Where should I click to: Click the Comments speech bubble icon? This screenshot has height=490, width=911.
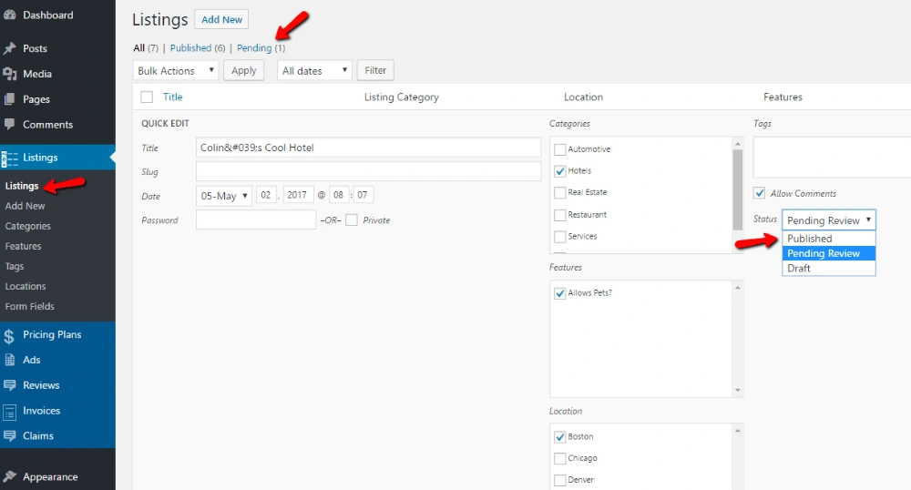pyautogui.click(x=10, y=125)
